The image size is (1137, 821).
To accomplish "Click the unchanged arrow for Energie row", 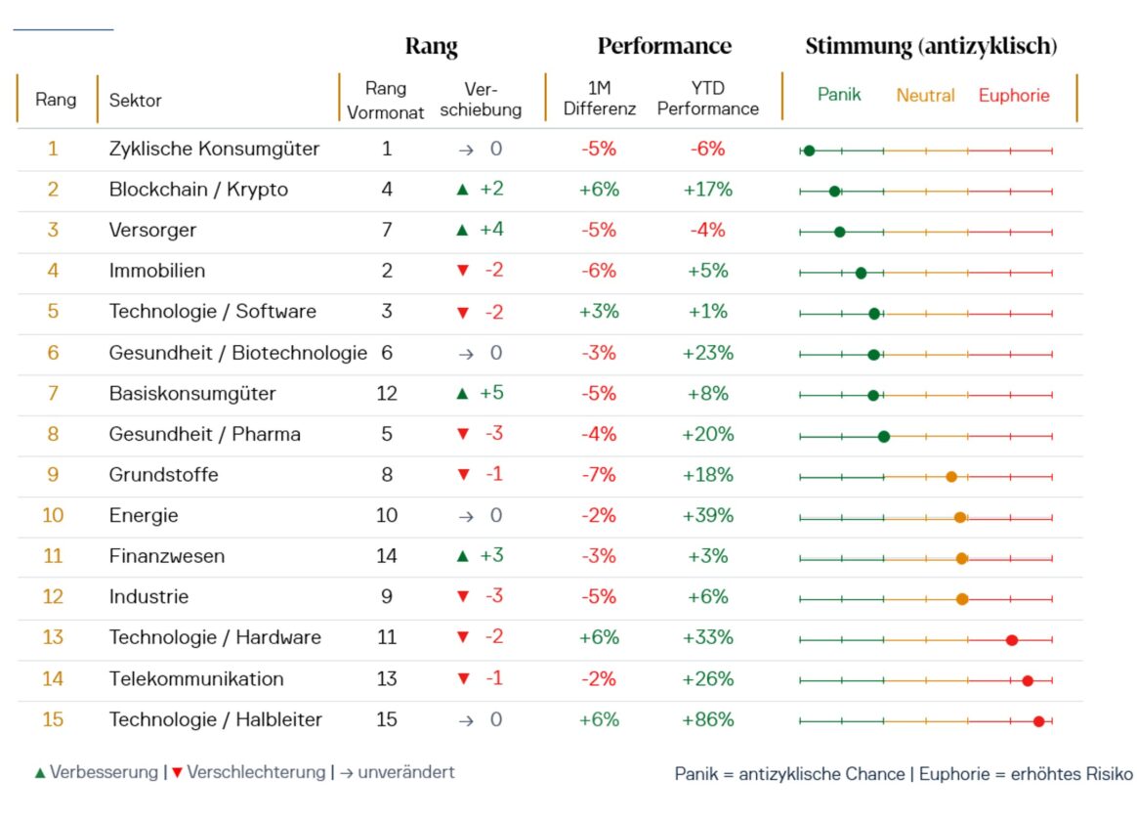I will point(466,516).
